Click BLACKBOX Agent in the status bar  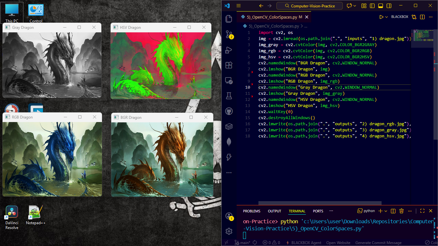click(304, 243)
